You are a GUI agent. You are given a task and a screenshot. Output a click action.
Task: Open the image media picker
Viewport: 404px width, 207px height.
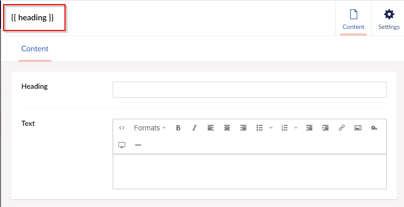click(358, 128)
